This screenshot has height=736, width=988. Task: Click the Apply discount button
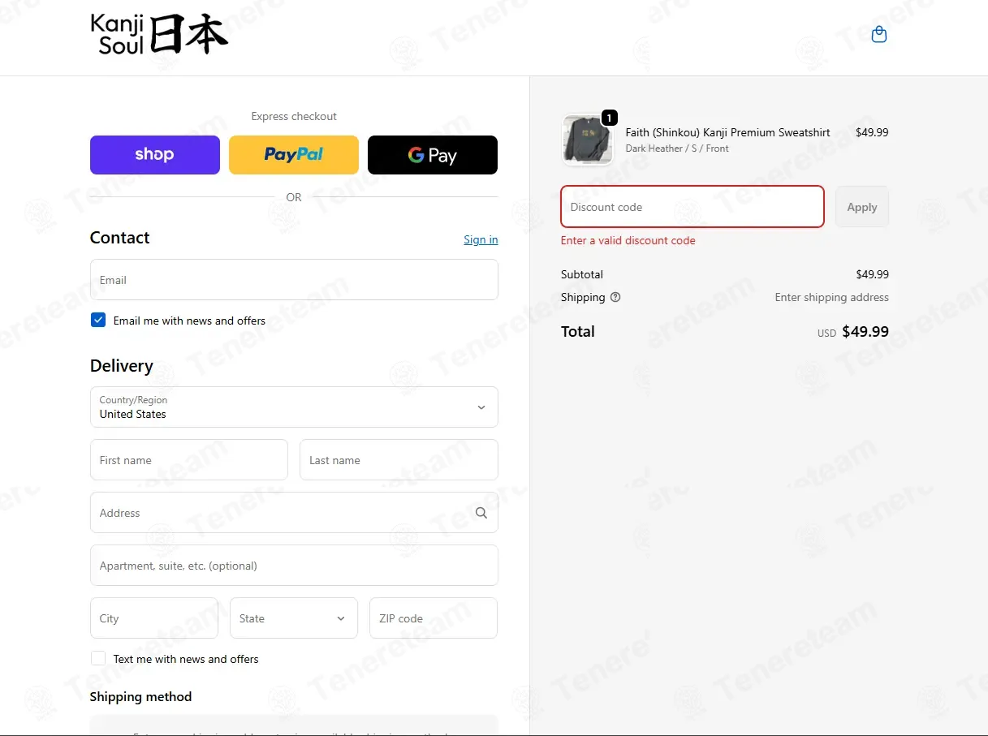point(862,207)
